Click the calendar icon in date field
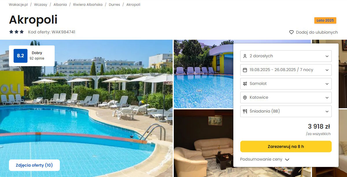This screenshot has width=347, height=177. [x=245, y=70]
